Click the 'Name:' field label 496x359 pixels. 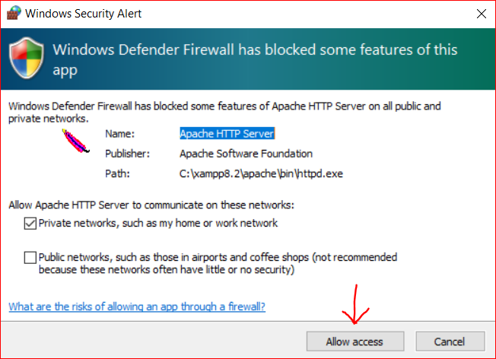point(119,133)
